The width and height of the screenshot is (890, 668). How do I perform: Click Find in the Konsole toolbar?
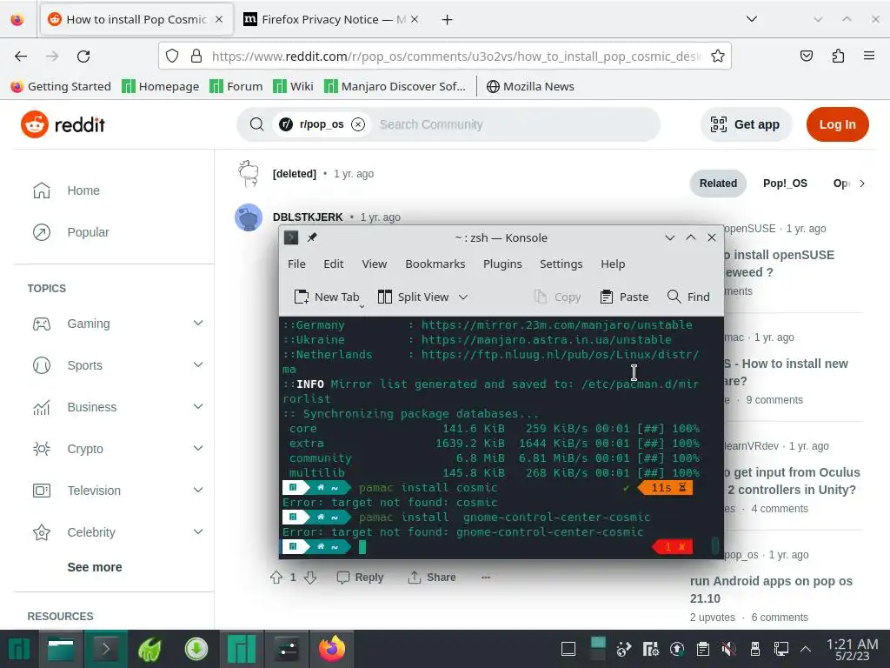tap(688, 297)
